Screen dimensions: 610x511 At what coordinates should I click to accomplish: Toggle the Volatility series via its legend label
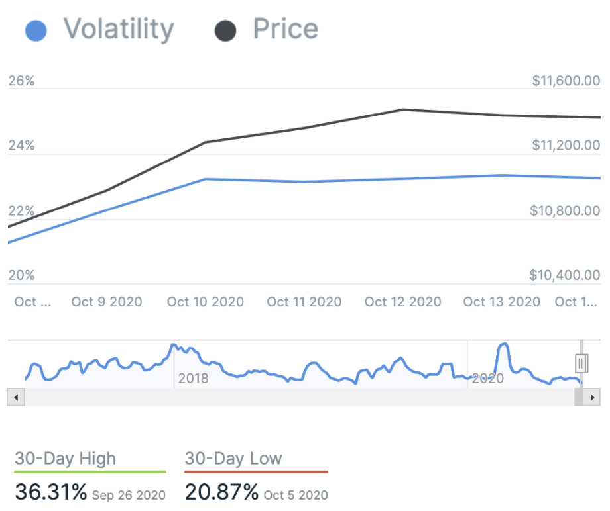click(118, 30)
